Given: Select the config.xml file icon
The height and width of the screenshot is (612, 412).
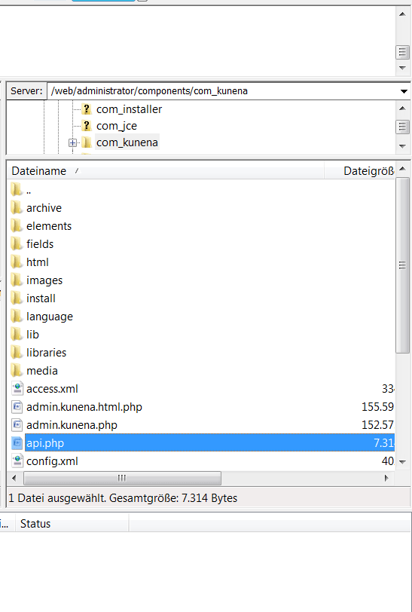Looking at the screenshot, I should click(x=17, y=461).
